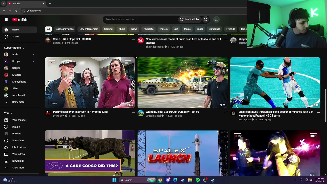This screenshot has height=184, width=327.
Task: Open History in the sidebar
Action: pyautogui.click(x=19, y=127)
